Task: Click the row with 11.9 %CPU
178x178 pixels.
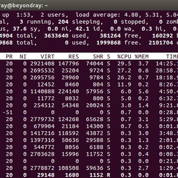Action: point(89,85)
